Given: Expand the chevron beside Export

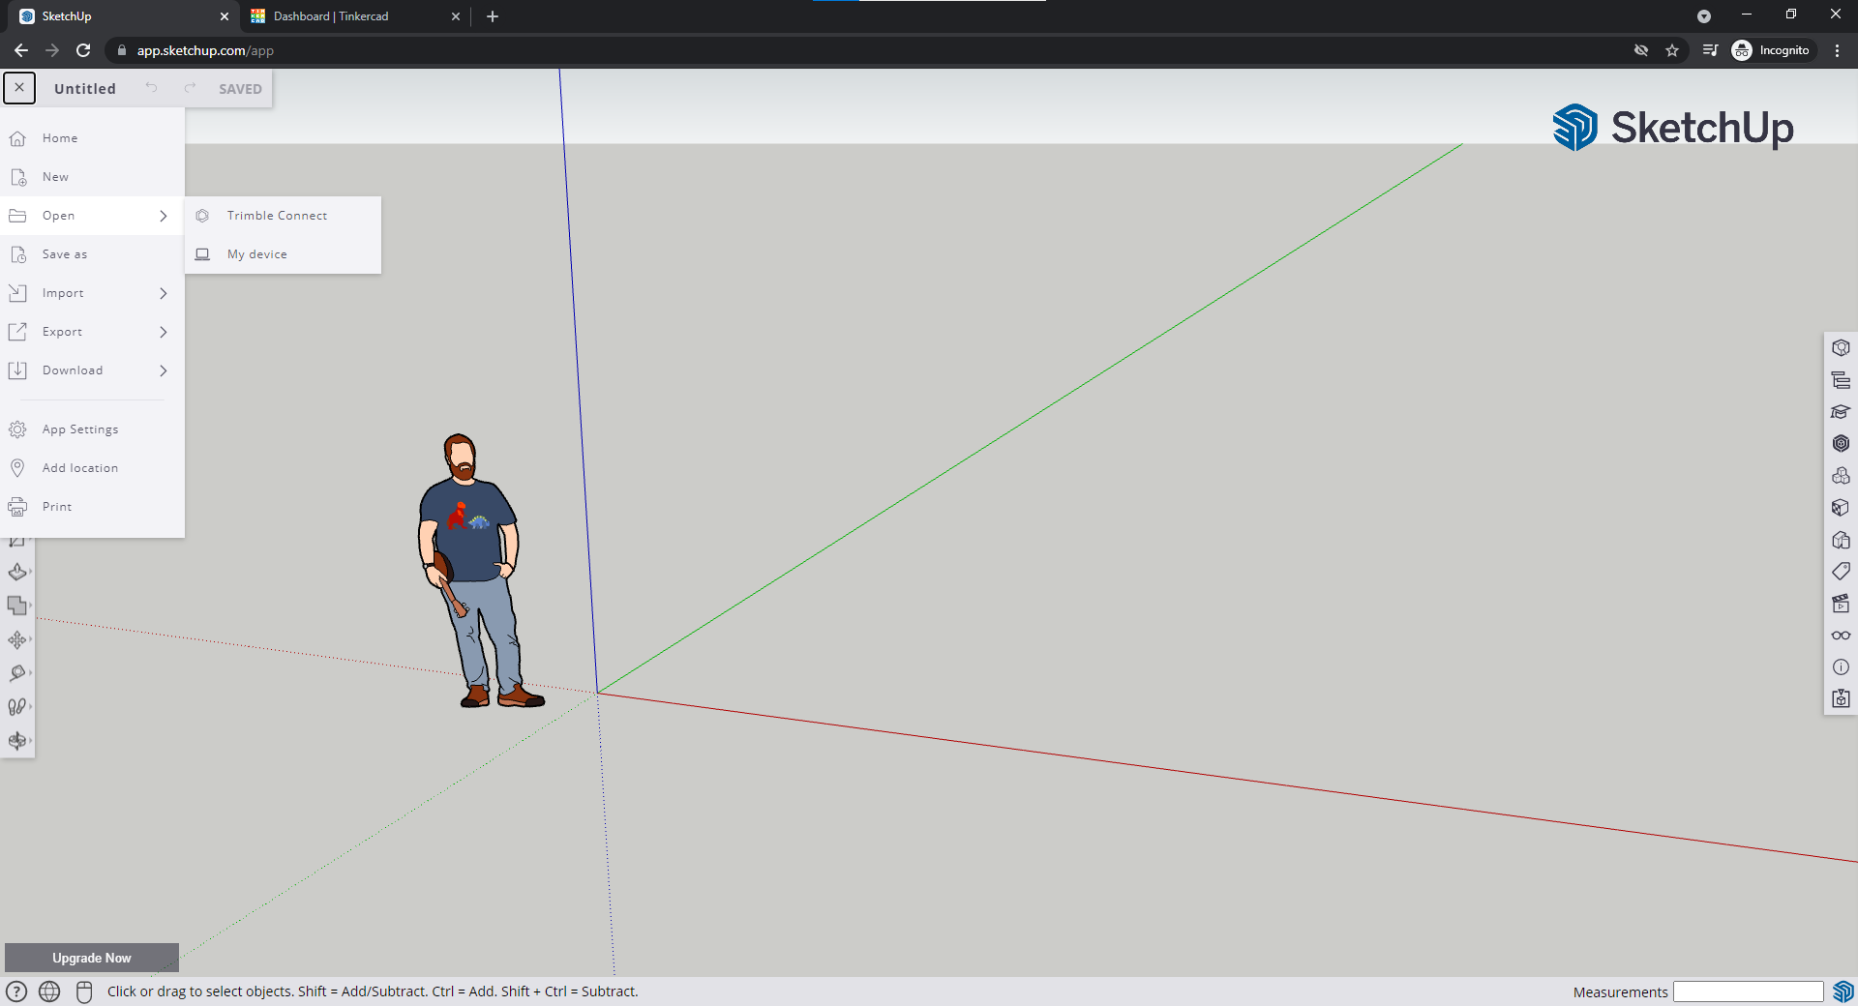Looking at the screenshot, I should point(164,332).
